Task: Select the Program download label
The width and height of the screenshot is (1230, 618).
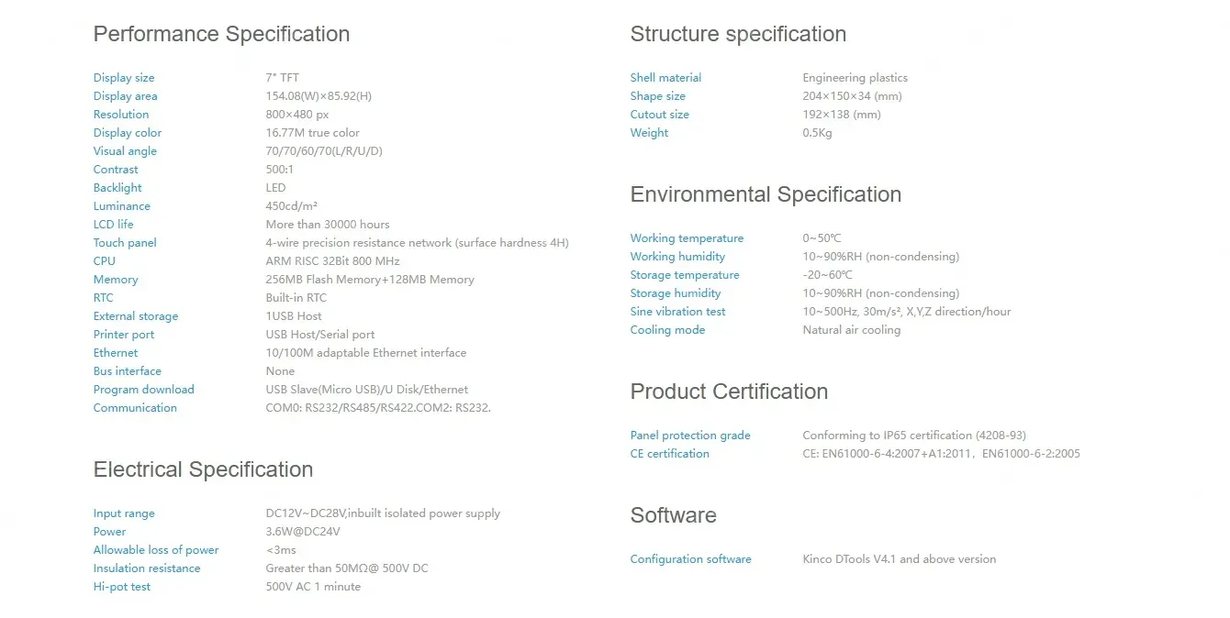Action: click(144, 390)
